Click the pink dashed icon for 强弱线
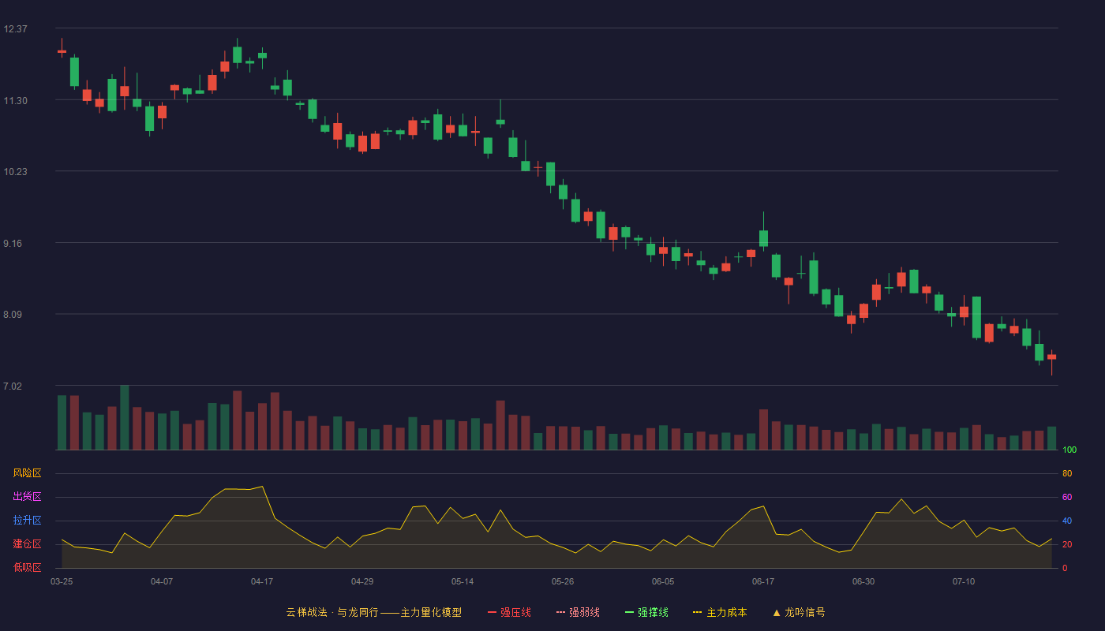This screenshot has height=631, width=1105. pyautogui.click(x=560, y=612)
